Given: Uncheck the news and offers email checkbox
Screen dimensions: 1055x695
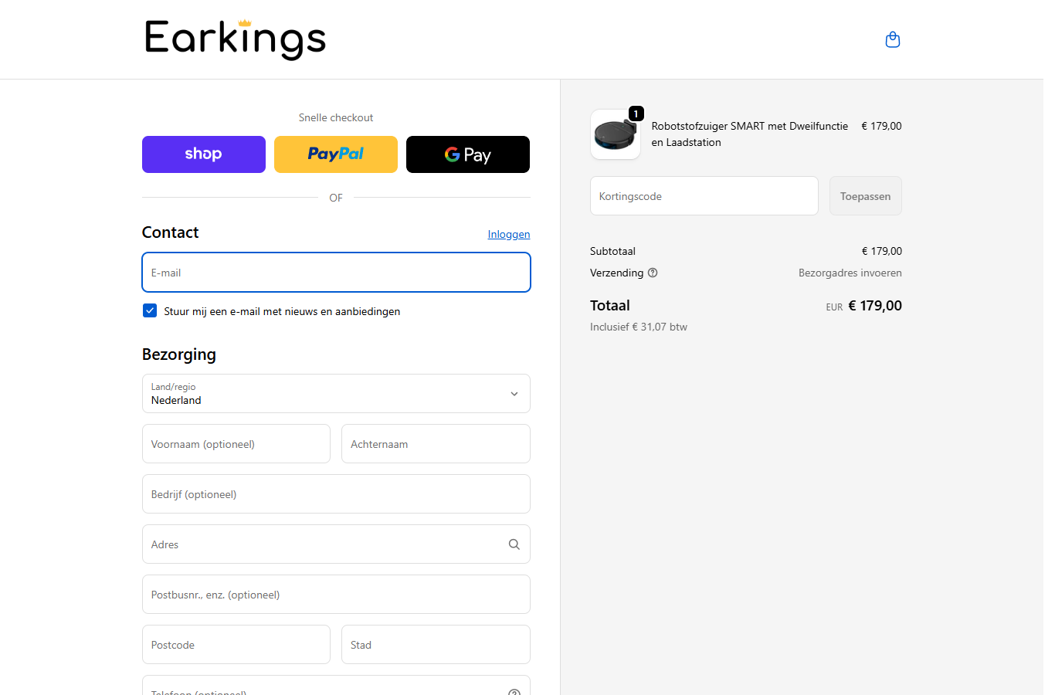Looking at the screenshot, I should pos(150,310).
